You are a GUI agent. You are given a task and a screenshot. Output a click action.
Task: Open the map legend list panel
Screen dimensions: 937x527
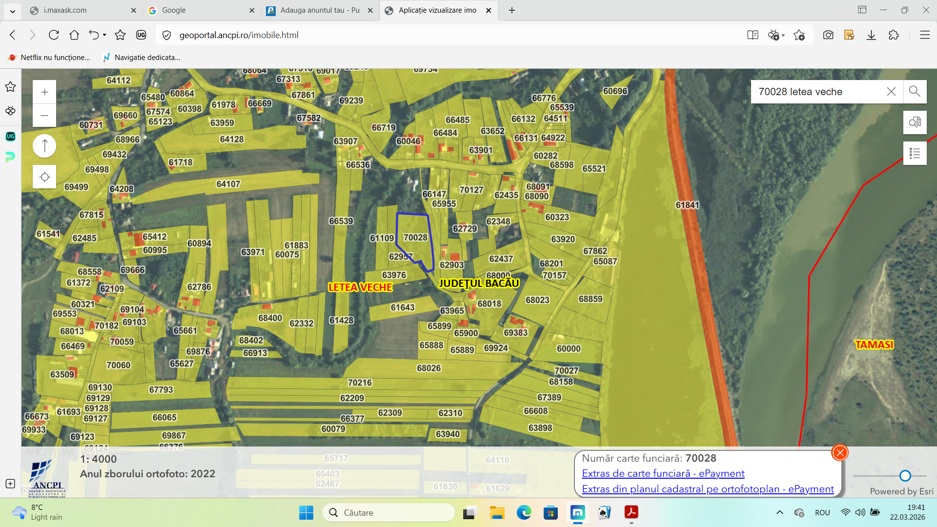click(915, 154)
